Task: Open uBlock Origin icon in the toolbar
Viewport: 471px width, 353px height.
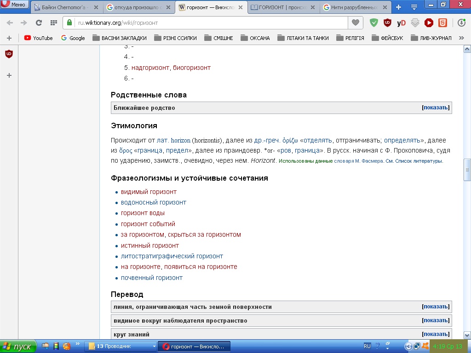Action: 387,23
